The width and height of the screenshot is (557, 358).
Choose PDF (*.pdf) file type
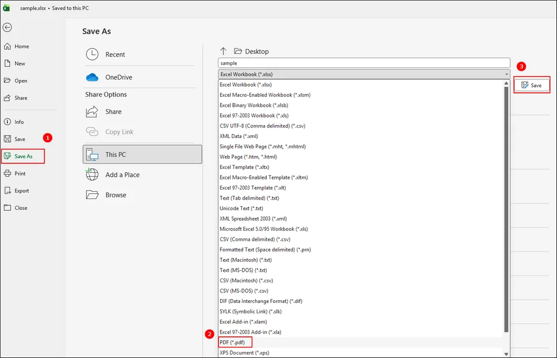(361, 342)
